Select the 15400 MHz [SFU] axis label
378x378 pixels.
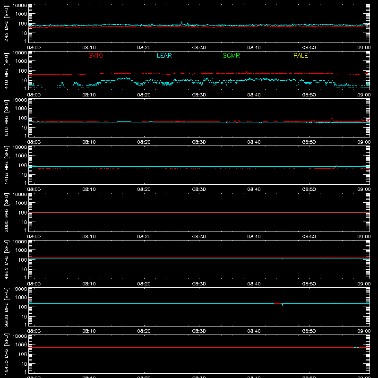tap(7, 354)
